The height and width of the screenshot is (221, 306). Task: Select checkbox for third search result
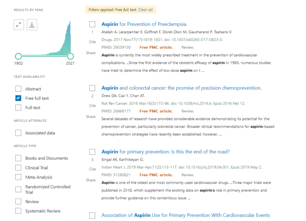point(92,152)
